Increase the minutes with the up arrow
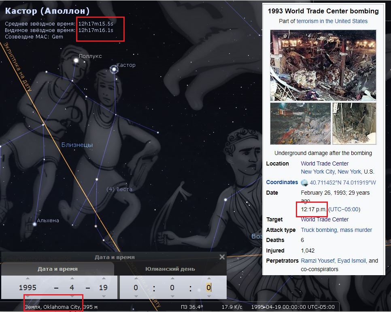391x312 pixels. point(172,278)
